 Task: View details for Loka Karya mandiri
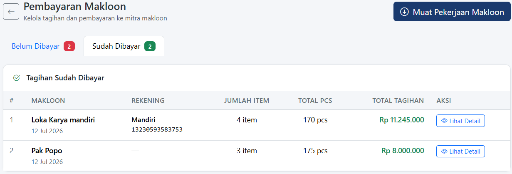460,121
